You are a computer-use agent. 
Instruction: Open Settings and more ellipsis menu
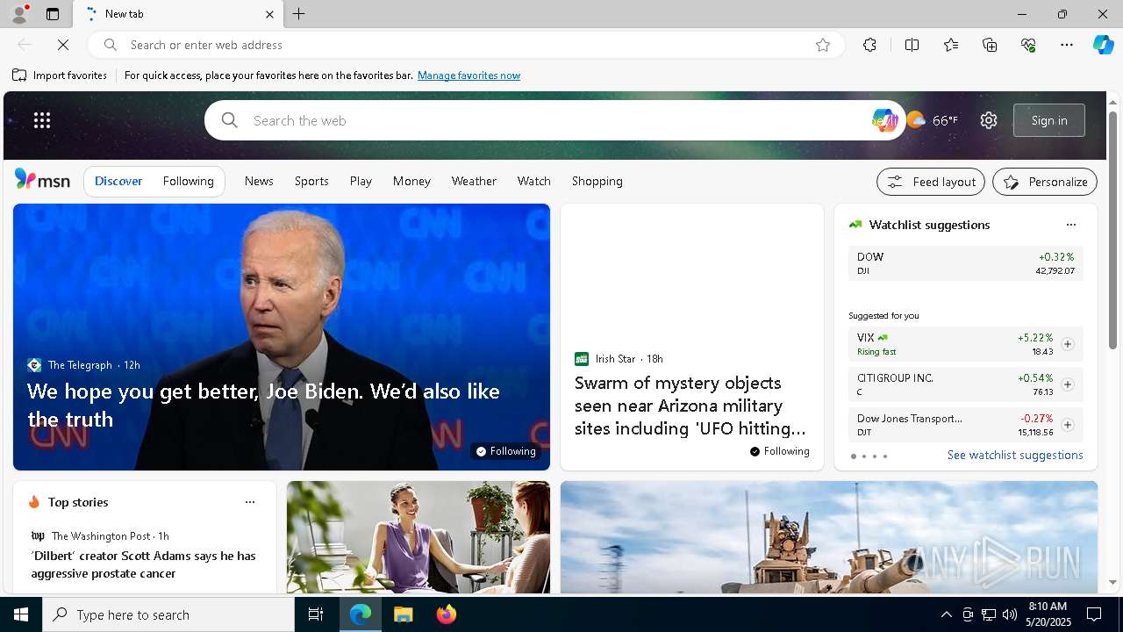coord(1067,45)
